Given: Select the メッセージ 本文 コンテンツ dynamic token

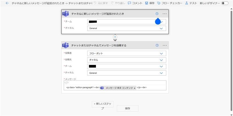Looking at the screenshot, I should pyautogui.click(x=118, y=88).
